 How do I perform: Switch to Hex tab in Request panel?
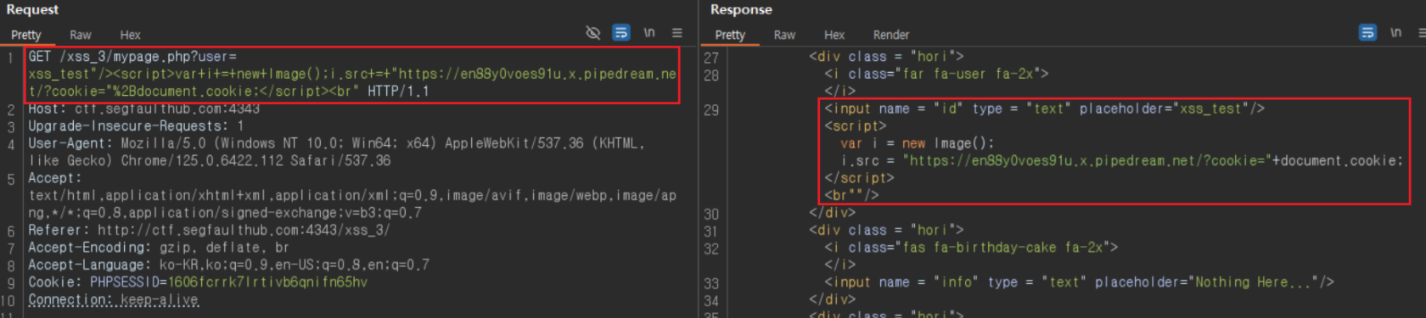(x=130, y=35)
